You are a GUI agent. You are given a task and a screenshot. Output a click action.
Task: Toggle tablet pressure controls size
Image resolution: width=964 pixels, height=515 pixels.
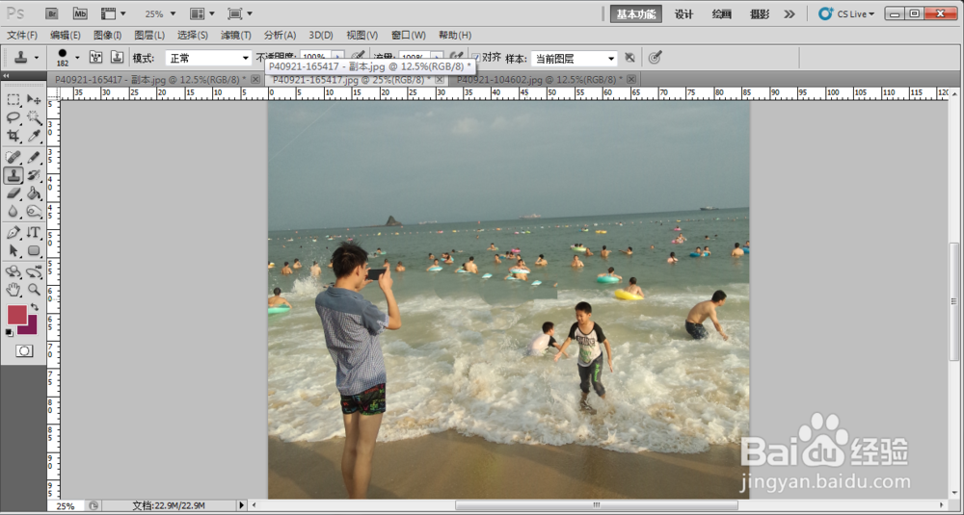655,58
